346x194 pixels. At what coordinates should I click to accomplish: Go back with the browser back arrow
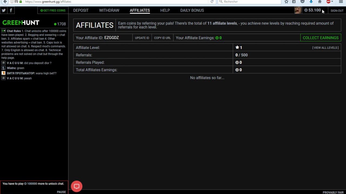[5, 2]
